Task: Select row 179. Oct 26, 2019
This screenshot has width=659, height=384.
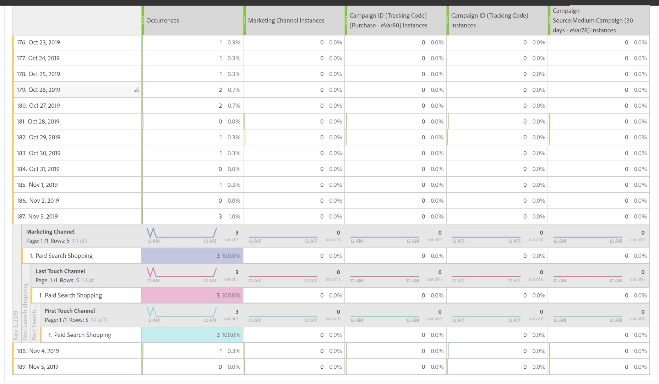Action: coord(77,90)
